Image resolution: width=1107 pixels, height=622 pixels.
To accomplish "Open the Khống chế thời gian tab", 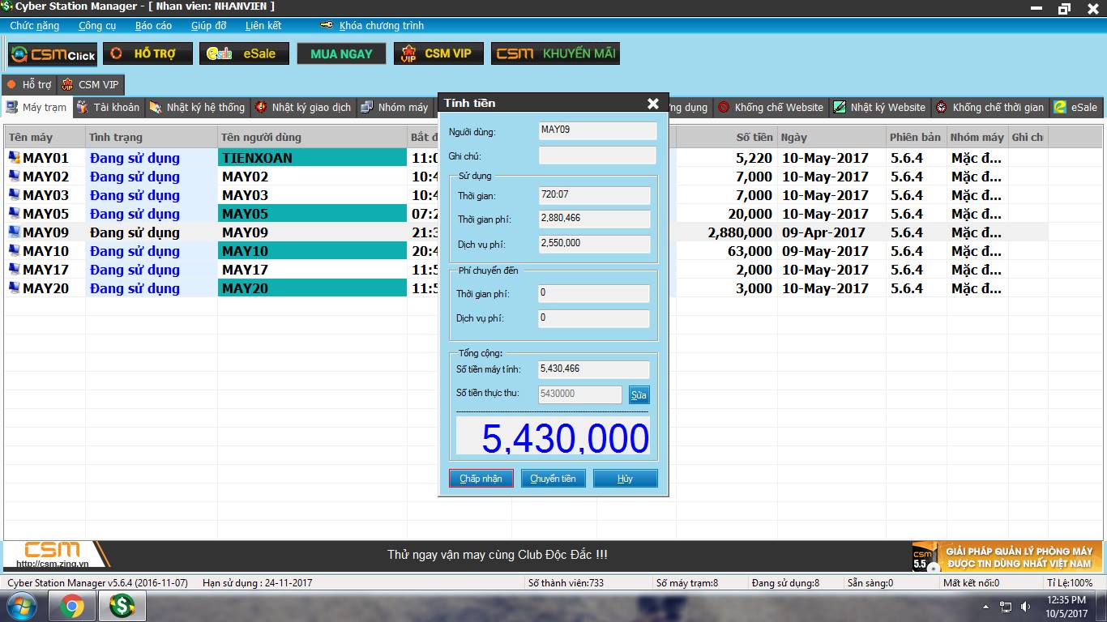I will tap(989, 107).
